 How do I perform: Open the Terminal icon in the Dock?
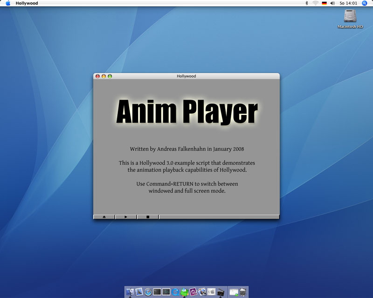tap(157, 292)
